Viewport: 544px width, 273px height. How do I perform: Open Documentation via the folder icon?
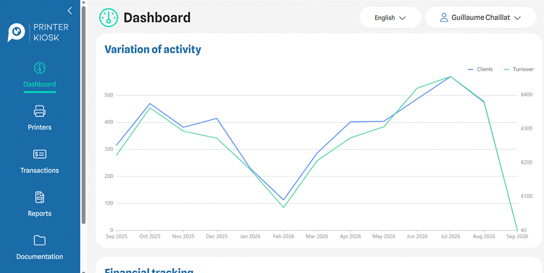click(x=39, y=240)
